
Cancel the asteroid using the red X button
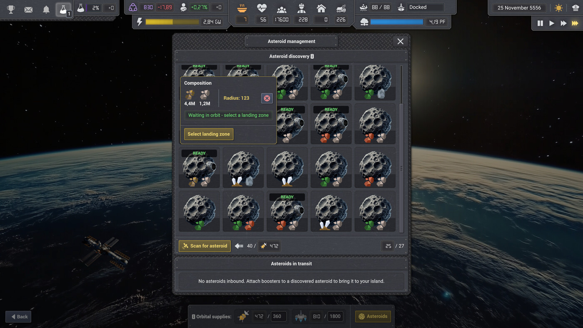point(267,98)
